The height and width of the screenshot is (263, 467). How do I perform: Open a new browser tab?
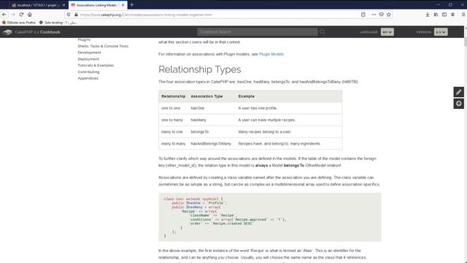coord(132,5)
